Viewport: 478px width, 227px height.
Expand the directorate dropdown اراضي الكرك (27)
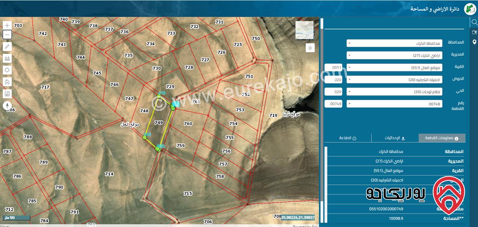tap(395, 55)
